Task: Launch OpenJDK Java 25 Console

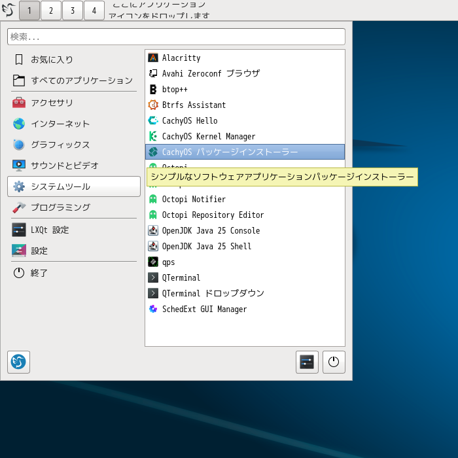Action: coord(245,230)
